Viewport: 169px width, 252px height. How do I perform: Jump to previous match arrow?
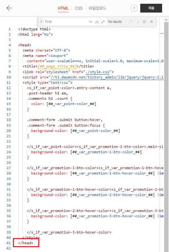click(x=131, y=22)
